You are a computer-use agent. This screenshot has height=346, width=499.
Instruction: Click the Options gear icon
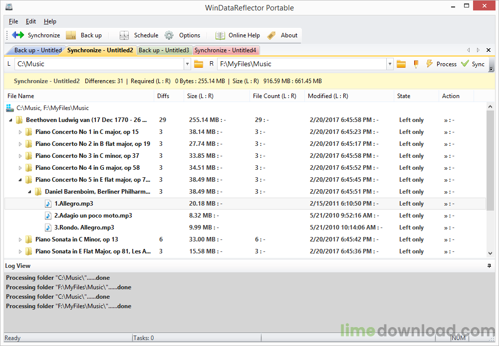click(x=169, y=35)
